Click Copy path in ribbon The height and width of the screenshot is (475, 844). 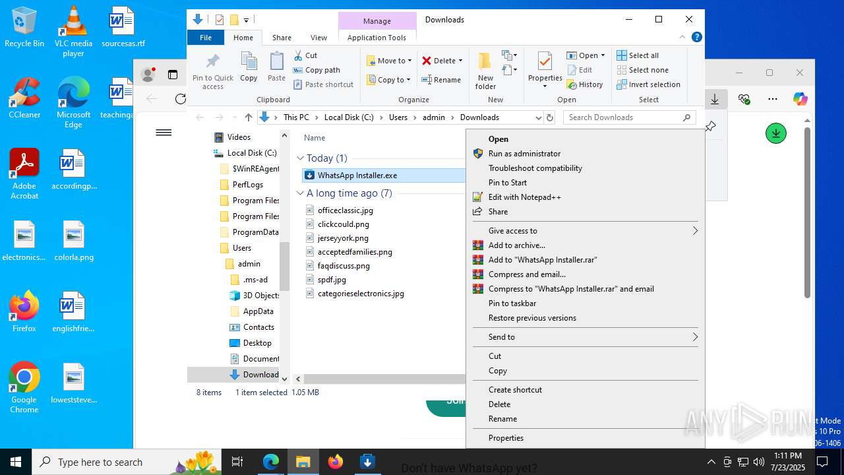(316, 70)
